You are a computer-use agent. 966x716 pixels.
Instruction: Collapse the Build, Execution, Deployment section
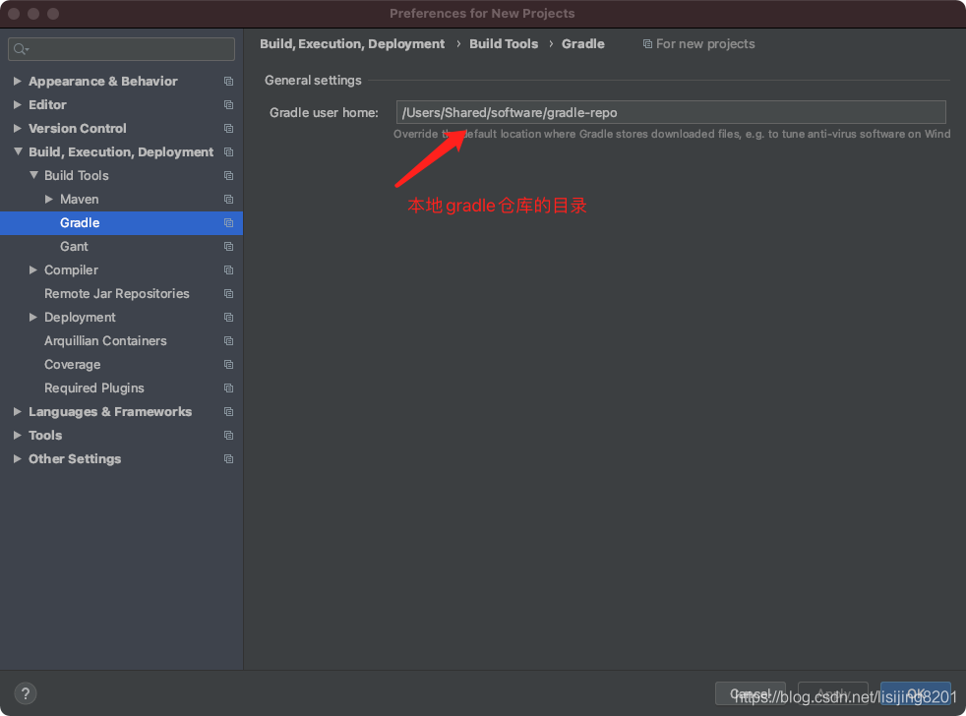(18, 151)
